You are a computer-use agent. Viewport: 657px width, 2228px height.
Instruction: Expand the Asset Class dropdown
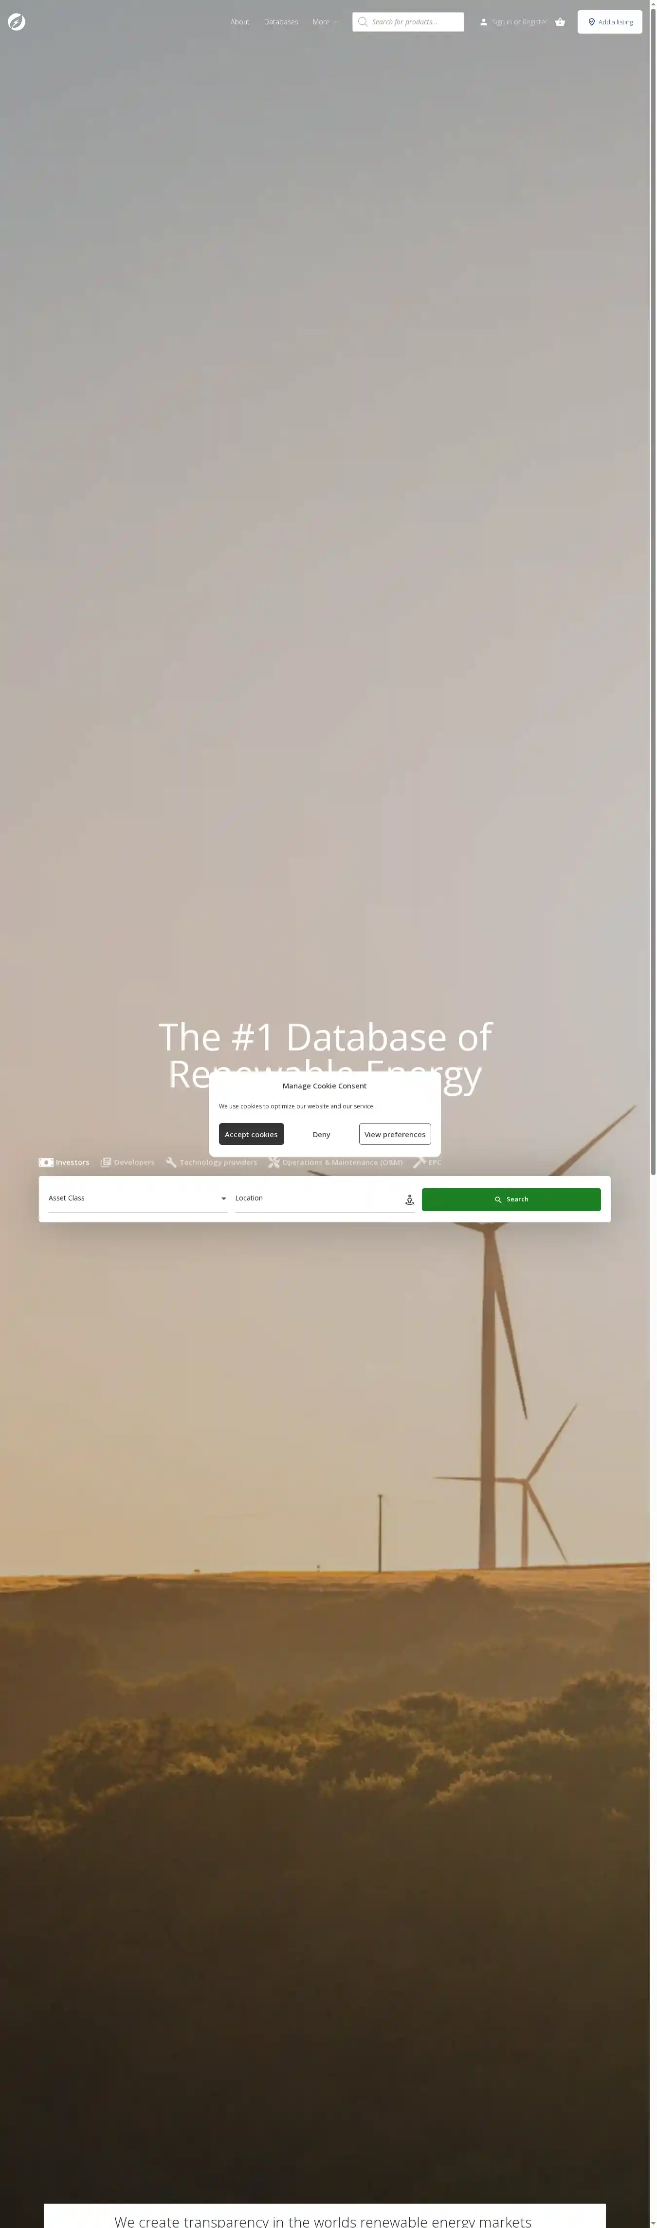137,1199
